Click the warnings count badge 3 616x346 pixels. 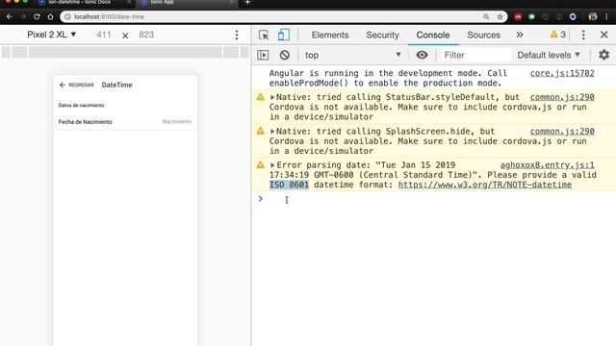point(558,35)
